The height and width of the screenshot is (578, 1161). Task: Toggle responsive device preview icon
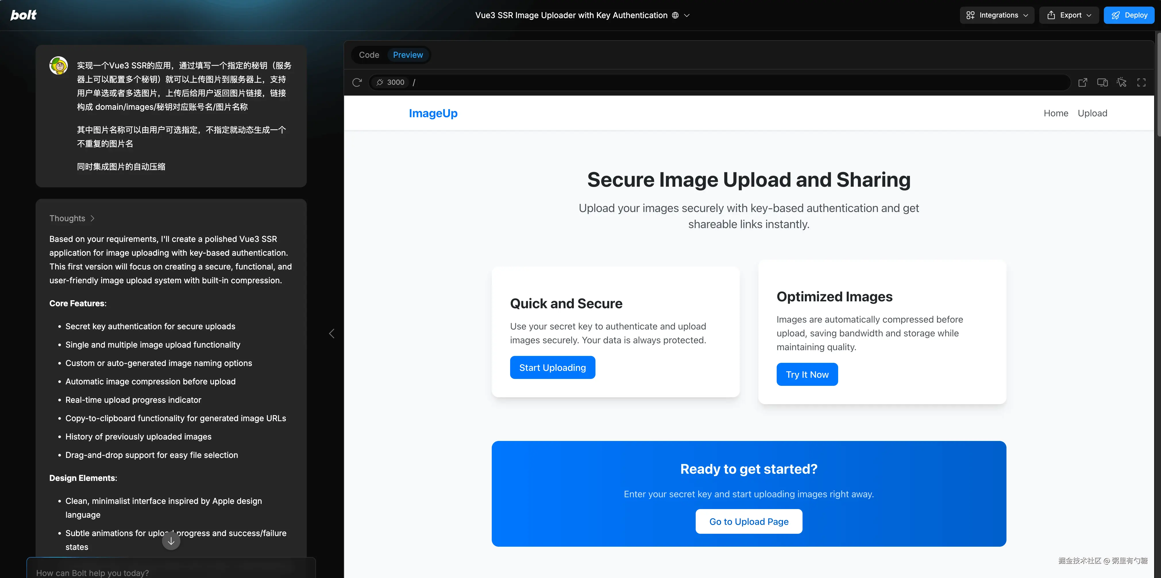(1102, 82)
